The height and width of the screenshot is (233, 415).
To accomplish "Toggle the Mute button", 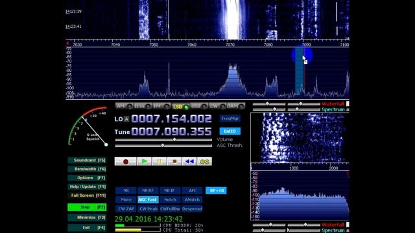I will pos(126,200).
